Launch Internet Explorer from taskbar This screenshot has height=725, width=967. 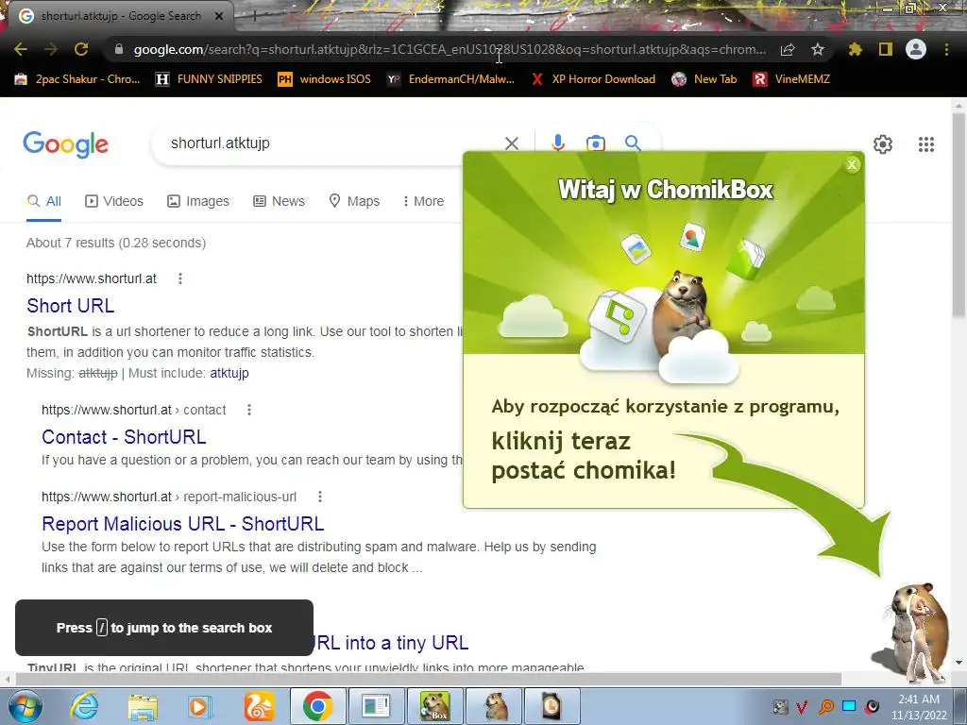pyautogui.click(x=84, y=706)
